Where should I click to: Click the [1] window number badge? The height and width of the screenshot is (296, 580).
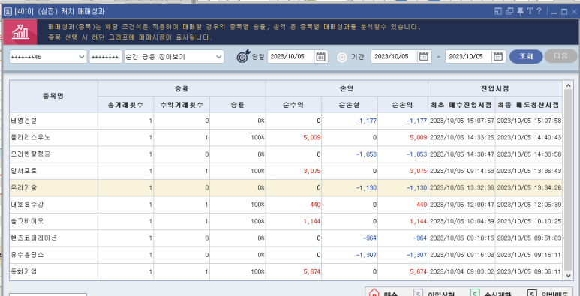click(8, 12)
